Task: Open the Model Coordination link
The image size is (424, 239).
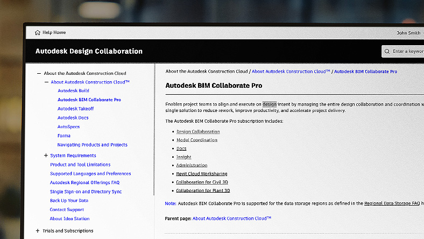Action: click(x=197, y=140)
